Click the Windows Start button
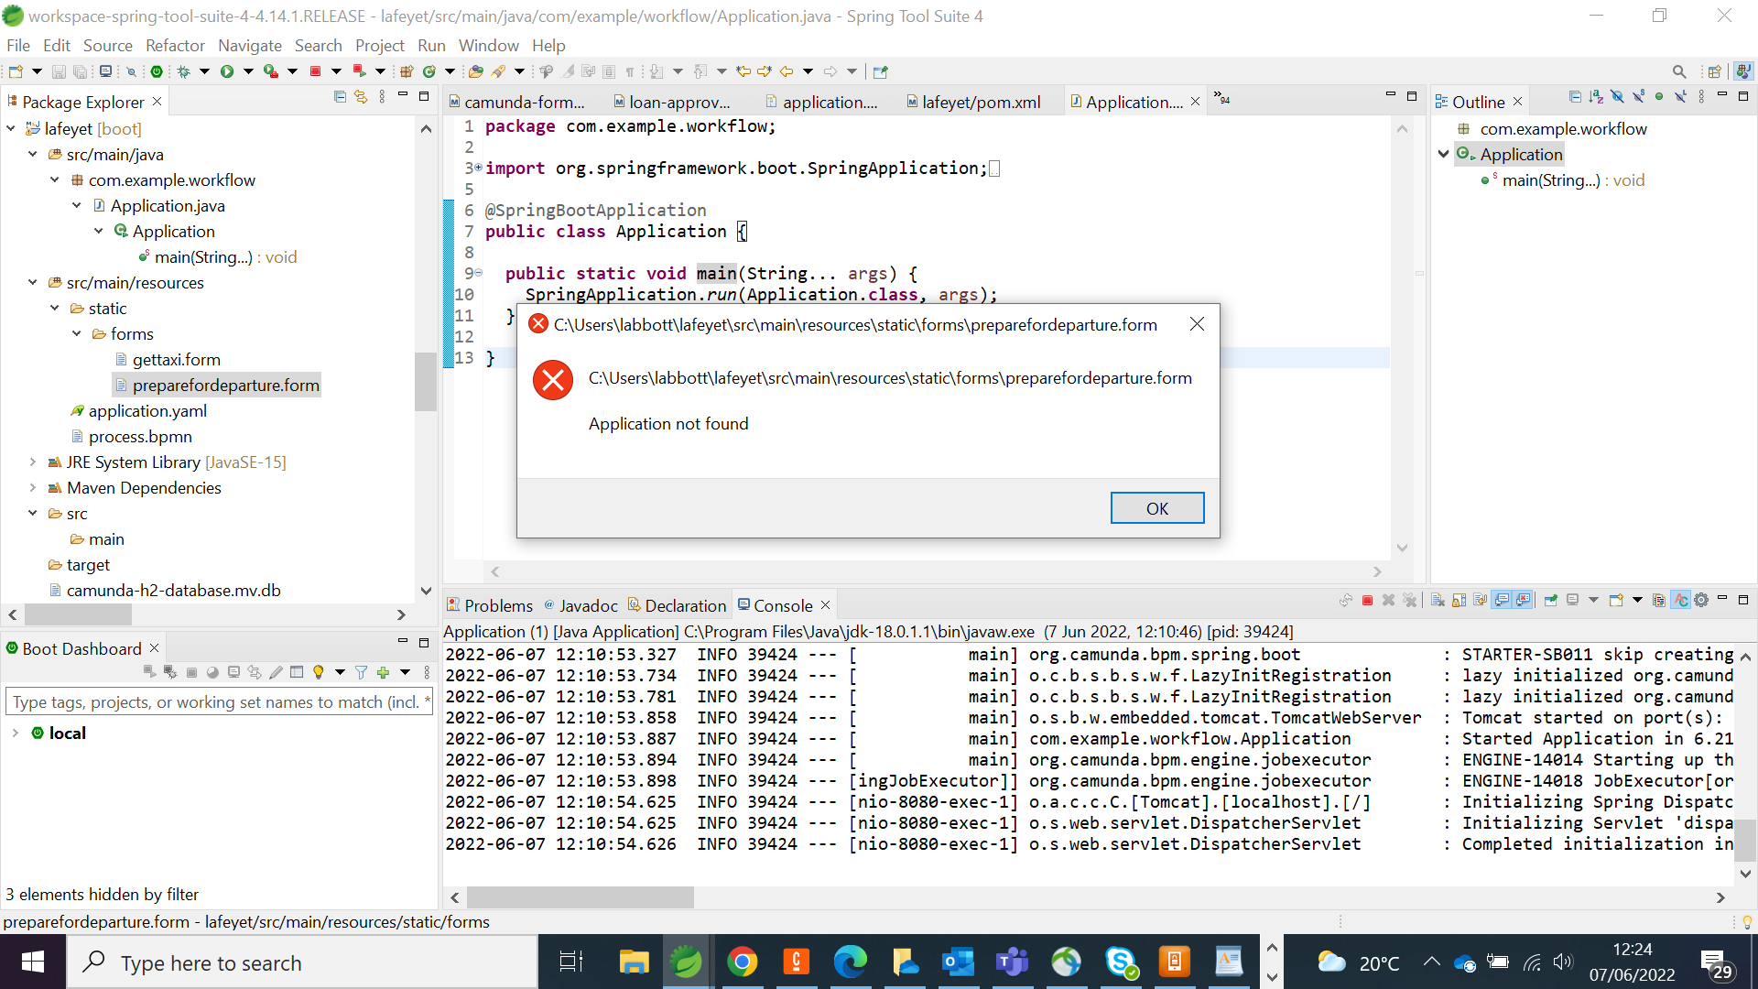1758x989 pixels. point(33,962)
